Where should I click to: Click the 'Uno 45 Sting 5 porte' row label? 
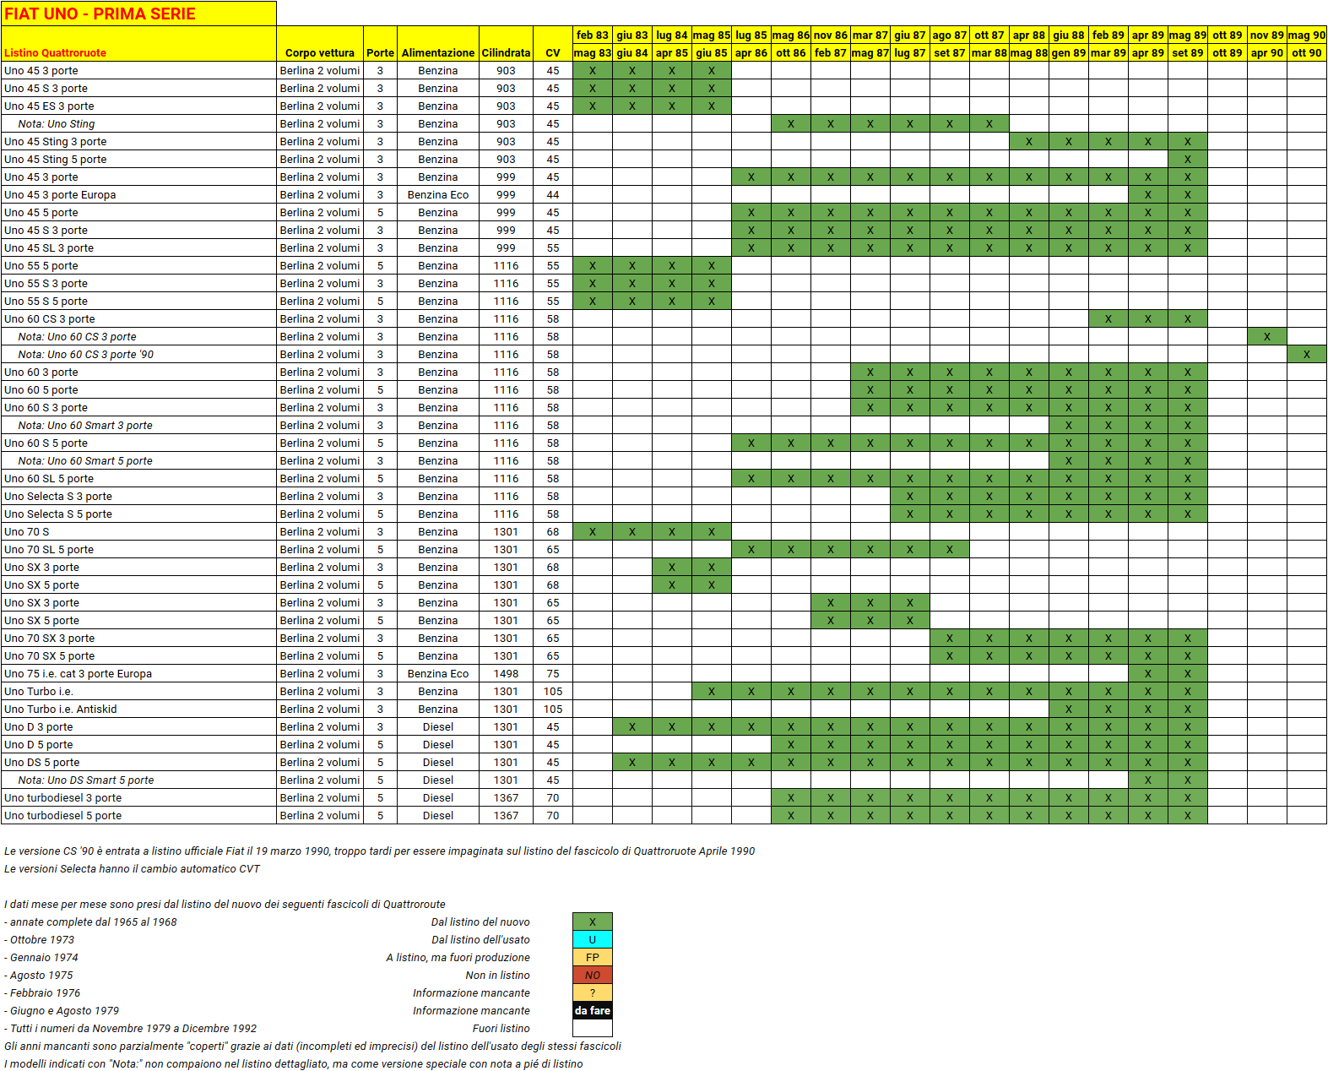click(x=138, y=159)
